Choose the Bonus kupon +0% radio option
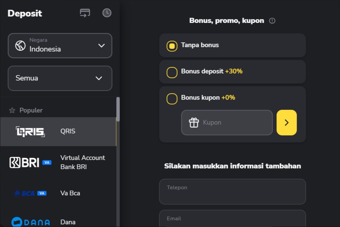The height and width of the screenshot is (227, 340). (172, 99)
